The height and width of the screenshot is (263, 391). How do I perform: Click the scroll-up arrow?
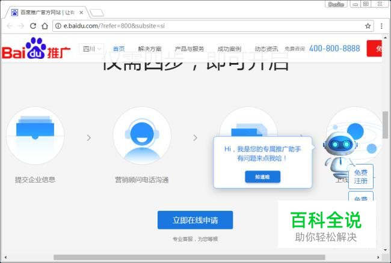click(385, 38)
